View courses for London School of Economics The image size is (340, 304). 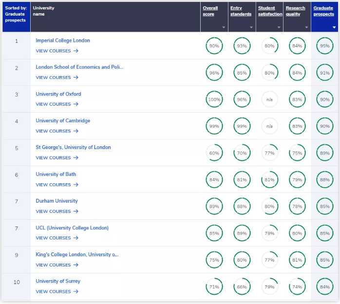pyautogui.click(x=57, y=77)
